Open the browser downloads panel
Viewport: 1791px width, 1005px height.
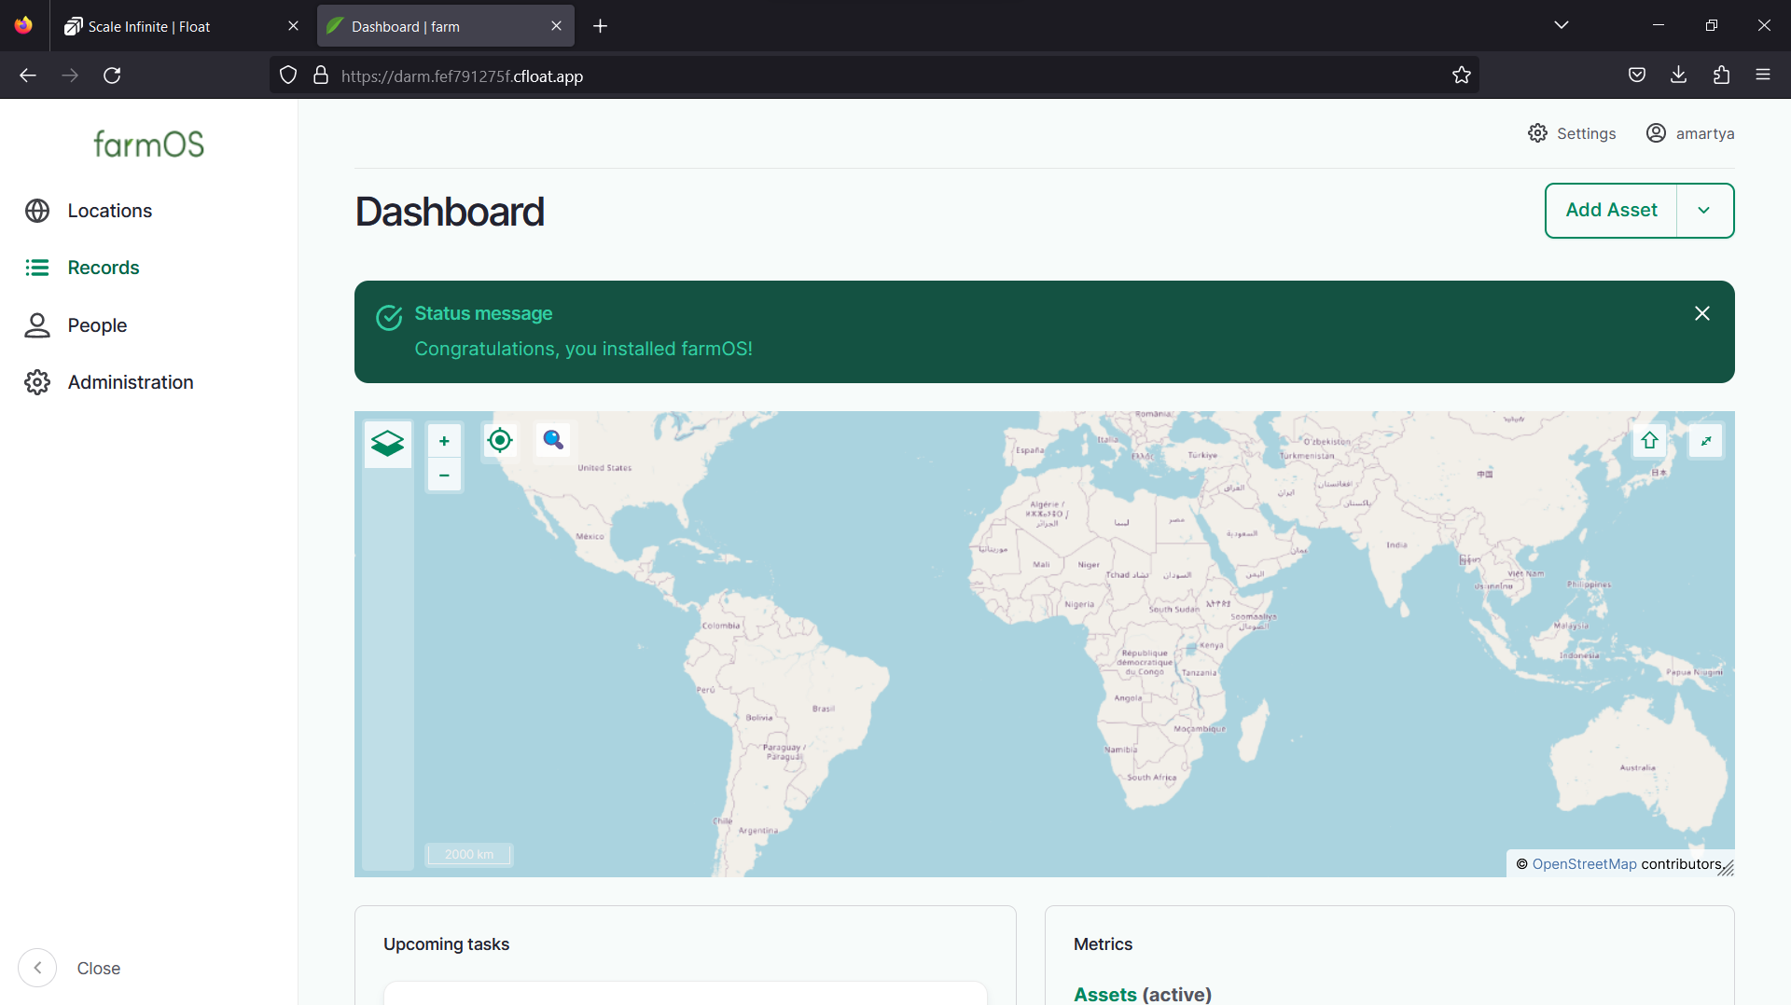pos(1678,76)
